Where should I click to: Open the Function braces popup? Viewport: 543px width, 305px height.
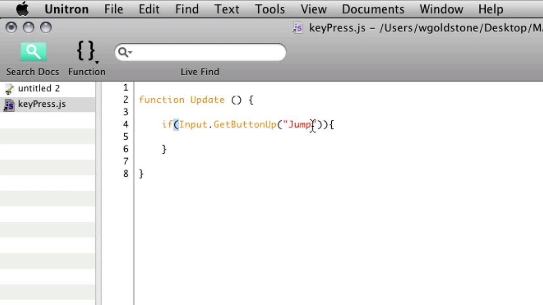tap(87, 52)
